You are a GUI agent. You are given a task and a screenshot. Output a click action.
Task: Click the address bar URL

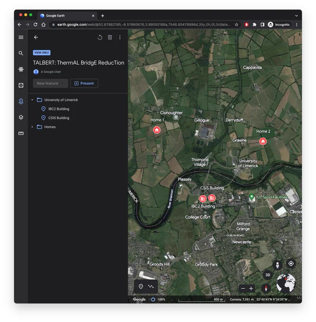[x=144, y=25]
